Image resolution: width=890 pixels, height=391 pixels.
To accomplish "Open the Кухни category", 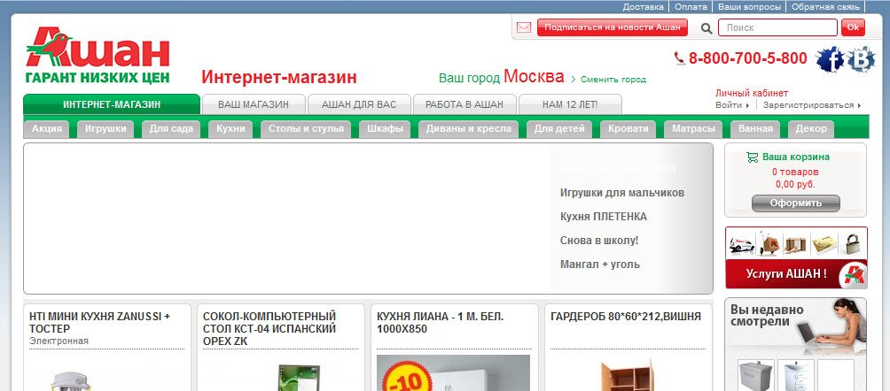I will tap(230, 128).
